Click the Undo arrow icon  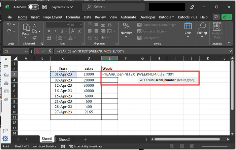tap(9, 25)
